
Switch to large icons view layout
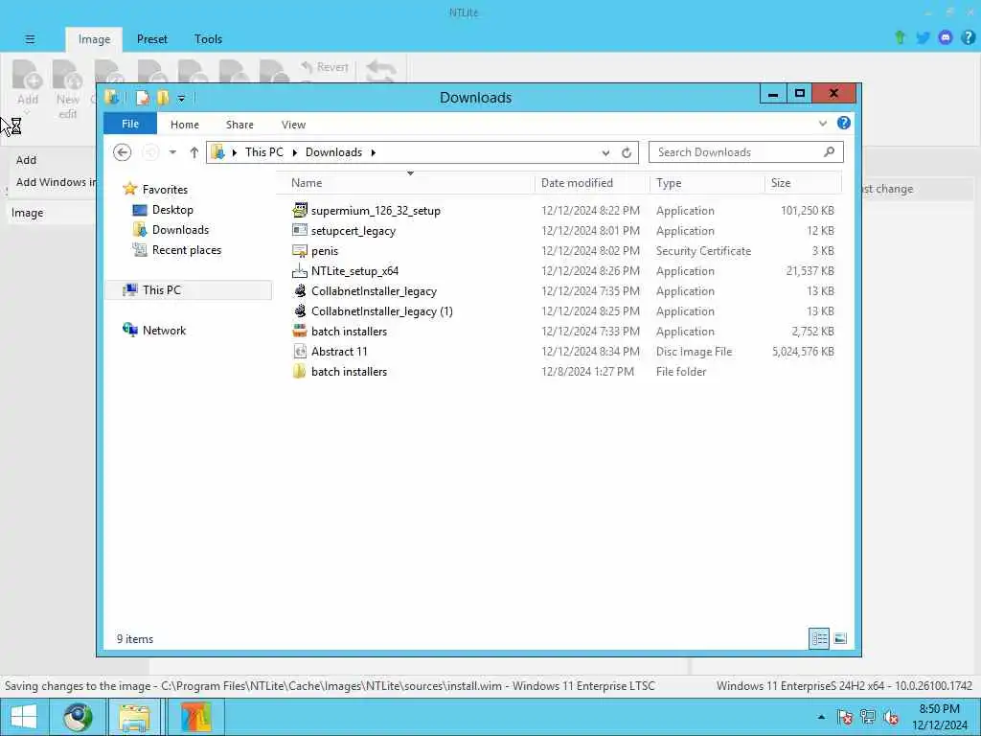(x=840, y=638)
